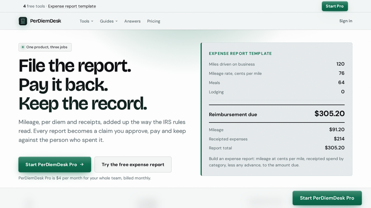Viewport: 371px width, 208px height.
Task: Click floating Start PerDiemDesk Pro button
Action: click(327, 198)
